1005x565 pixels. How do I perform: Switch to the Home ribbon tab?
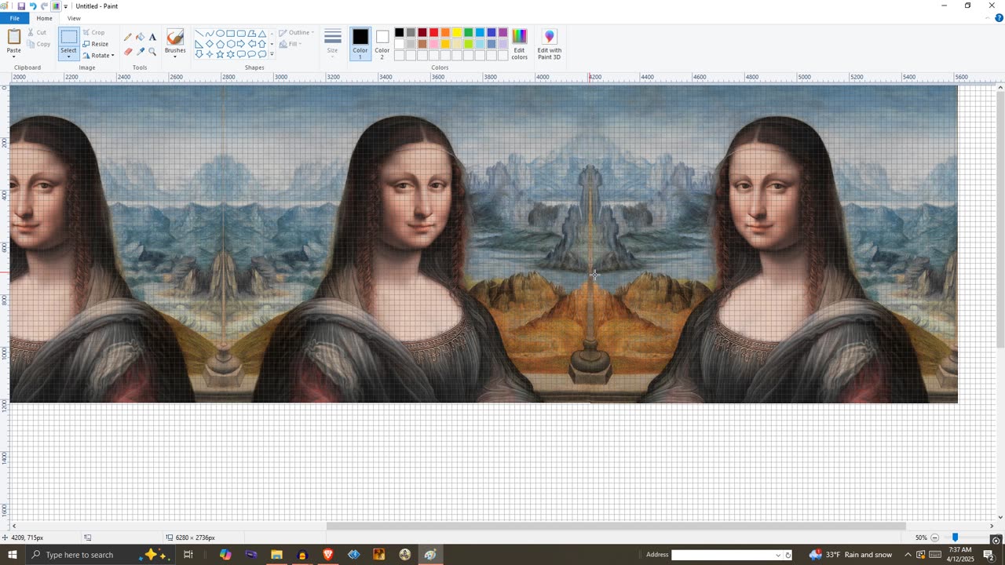click(x=44, y=18)
